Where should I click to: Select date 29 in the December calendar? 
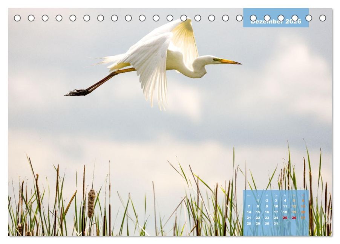[x=258, y=223]
